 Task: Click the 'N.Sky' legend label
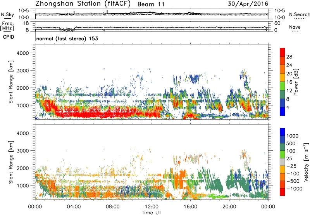coord(7,14)
